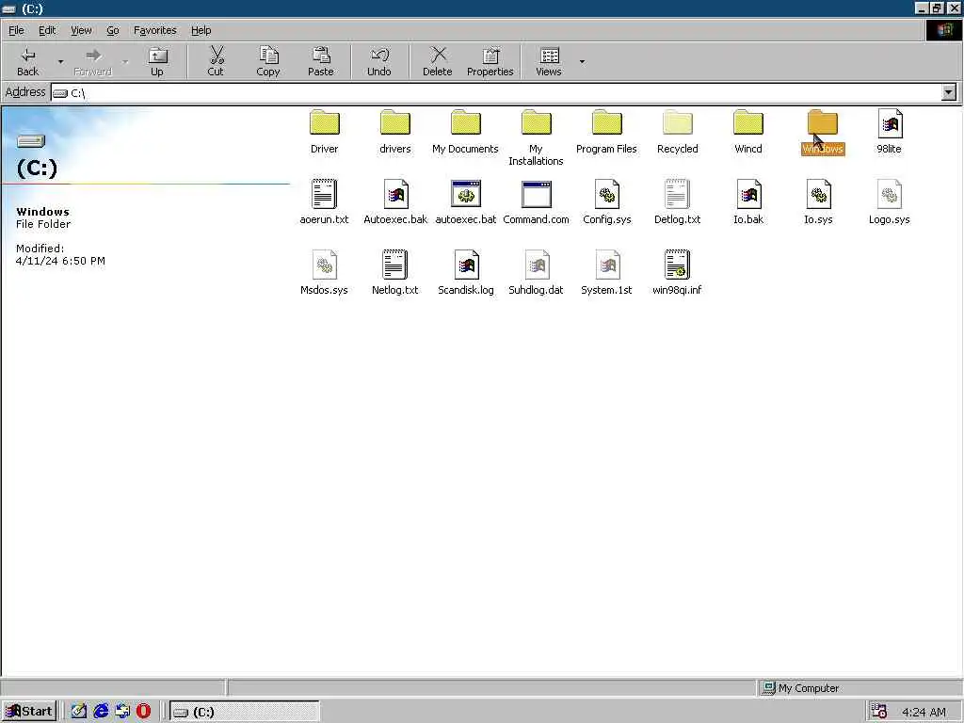
Task: Open the Address bar dropdown
Action: click(949, 92)
